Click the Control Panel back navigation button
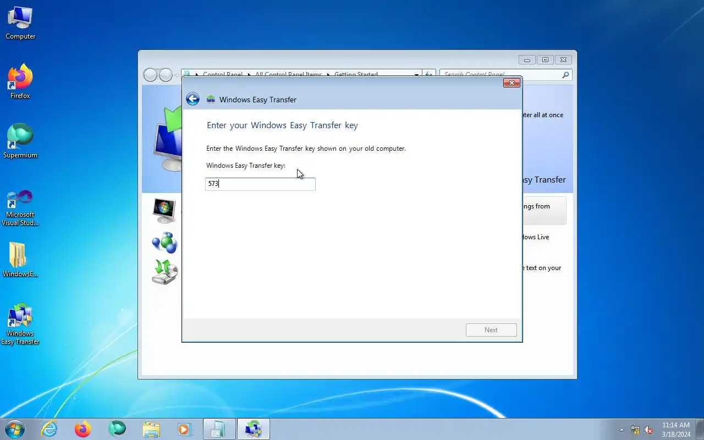 (x=150, y=75)
